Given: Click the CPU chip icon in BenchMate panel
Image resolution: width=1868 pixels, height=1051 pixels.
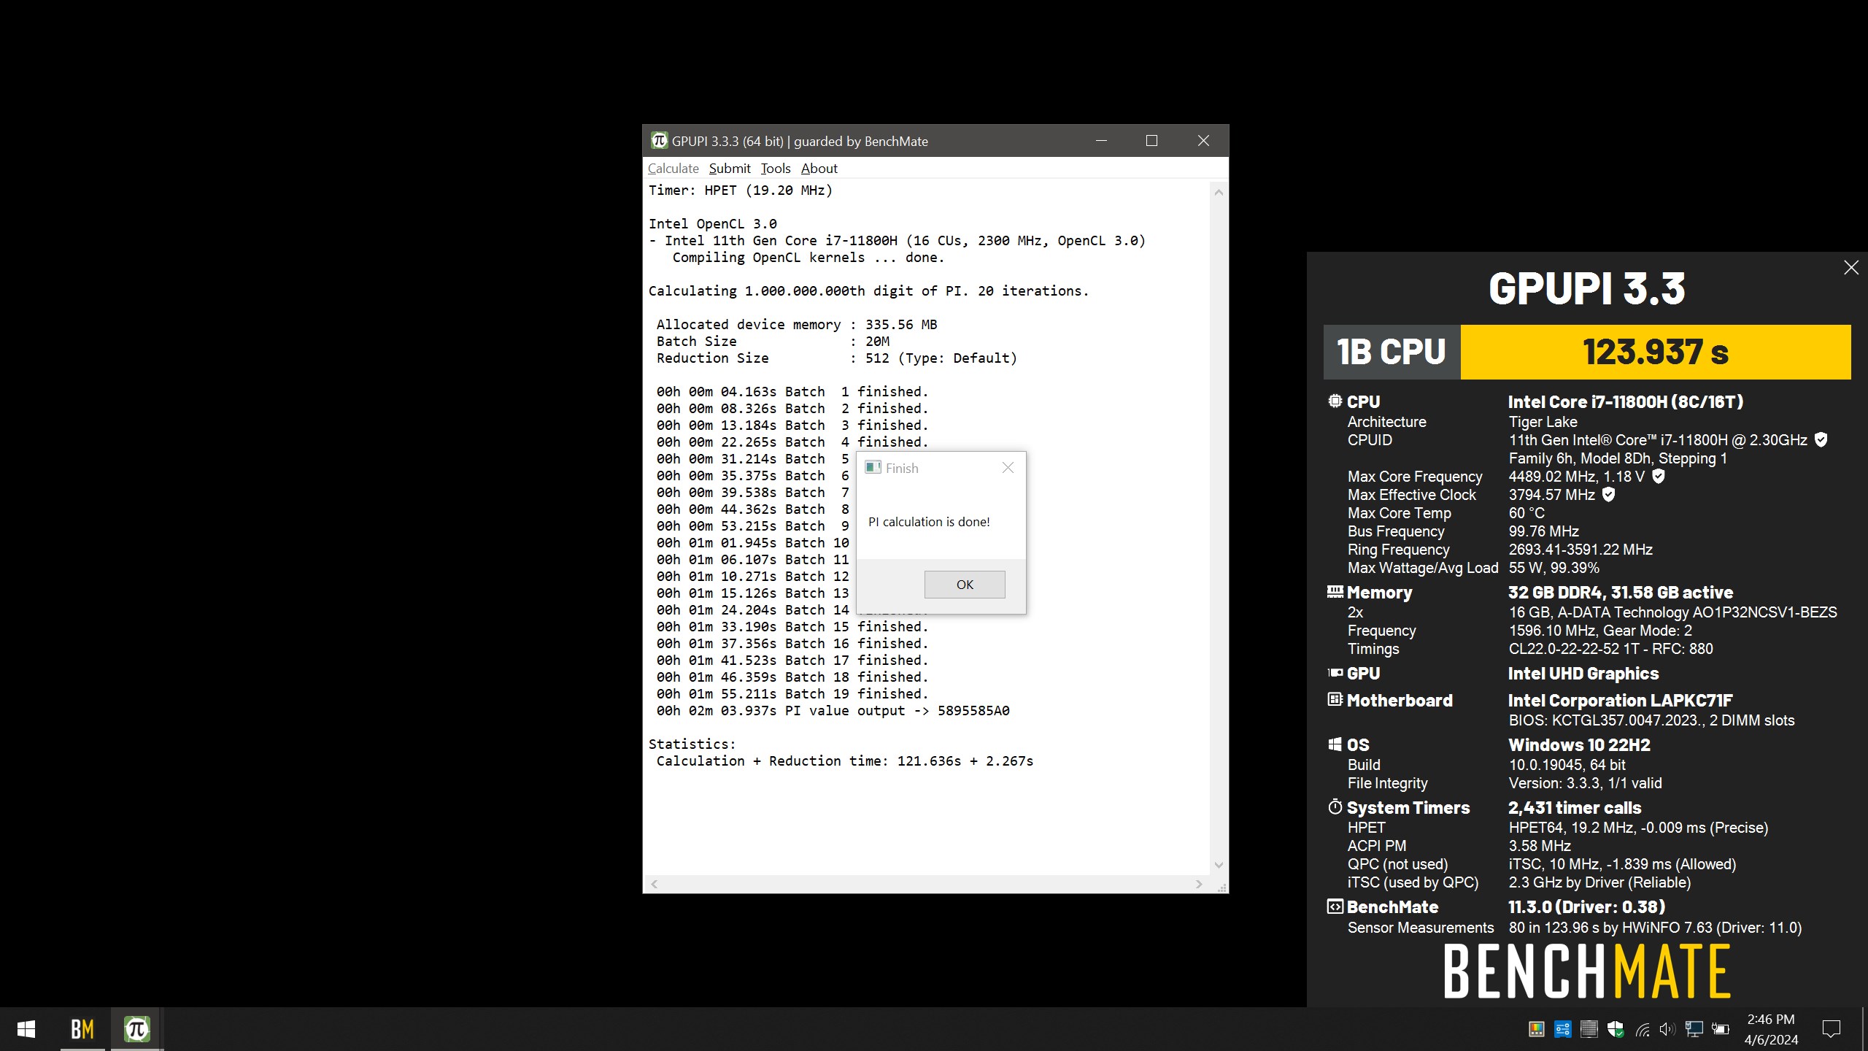Looking at the screenshot, I should click(x=1335, y=401).
